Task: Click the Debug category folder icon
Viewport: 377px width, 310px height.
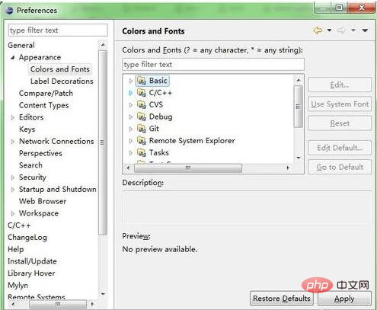Action: [142, 117]
